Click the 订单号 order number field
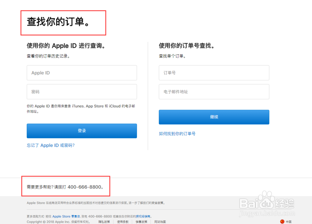 214,73
